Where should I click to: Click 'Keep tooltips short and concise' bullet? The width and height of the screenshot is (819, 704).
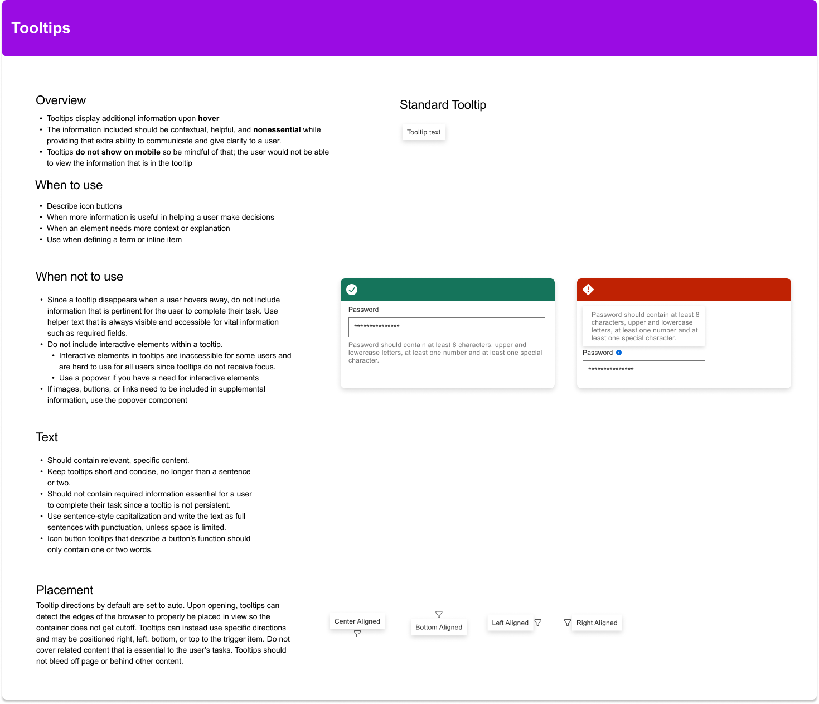(x=149, y=477)
